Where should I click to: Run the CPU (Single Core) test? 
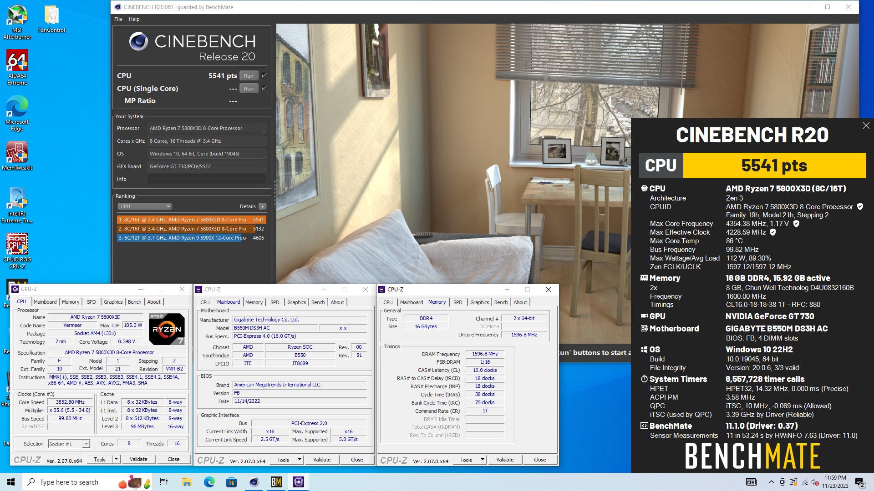pyautogui.click(x=249, y=89)
